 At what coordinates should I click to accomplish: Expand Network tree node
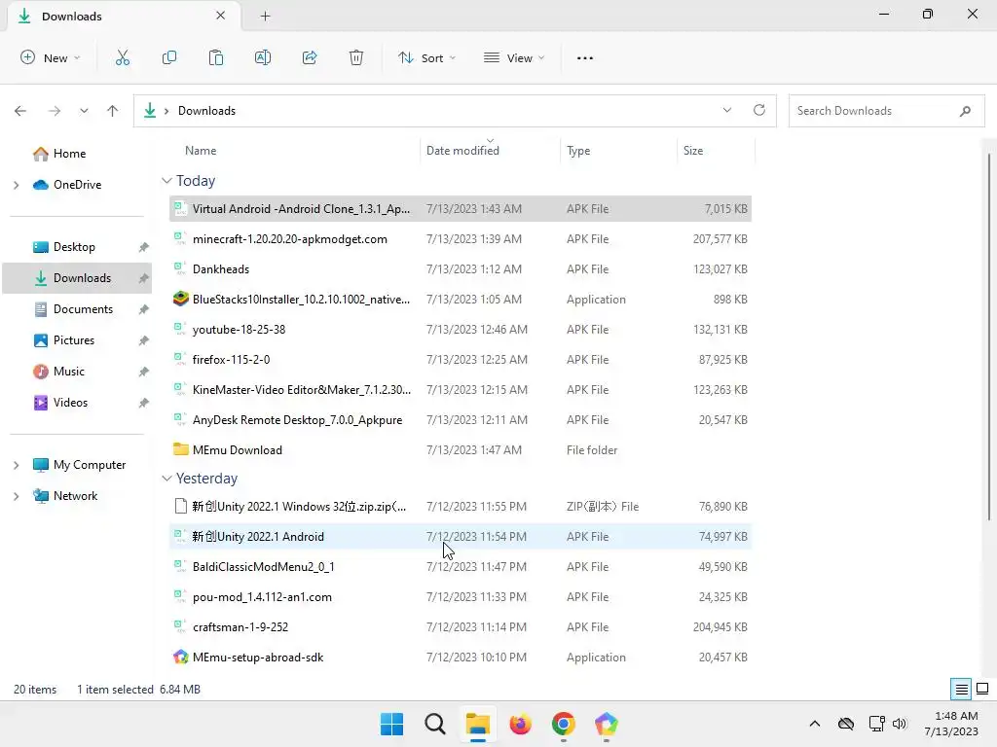17,496
